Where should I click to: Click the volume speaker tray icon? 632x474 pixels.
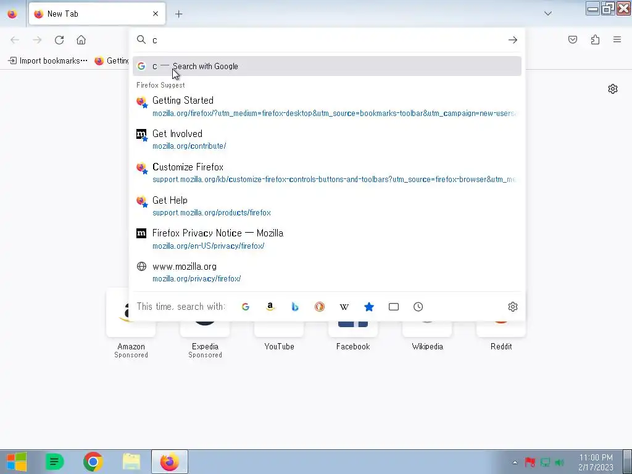[559, 462]
